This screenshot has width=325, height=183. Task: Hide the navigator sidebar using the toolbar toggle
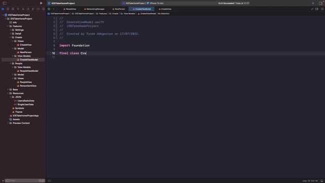(5, 3)
